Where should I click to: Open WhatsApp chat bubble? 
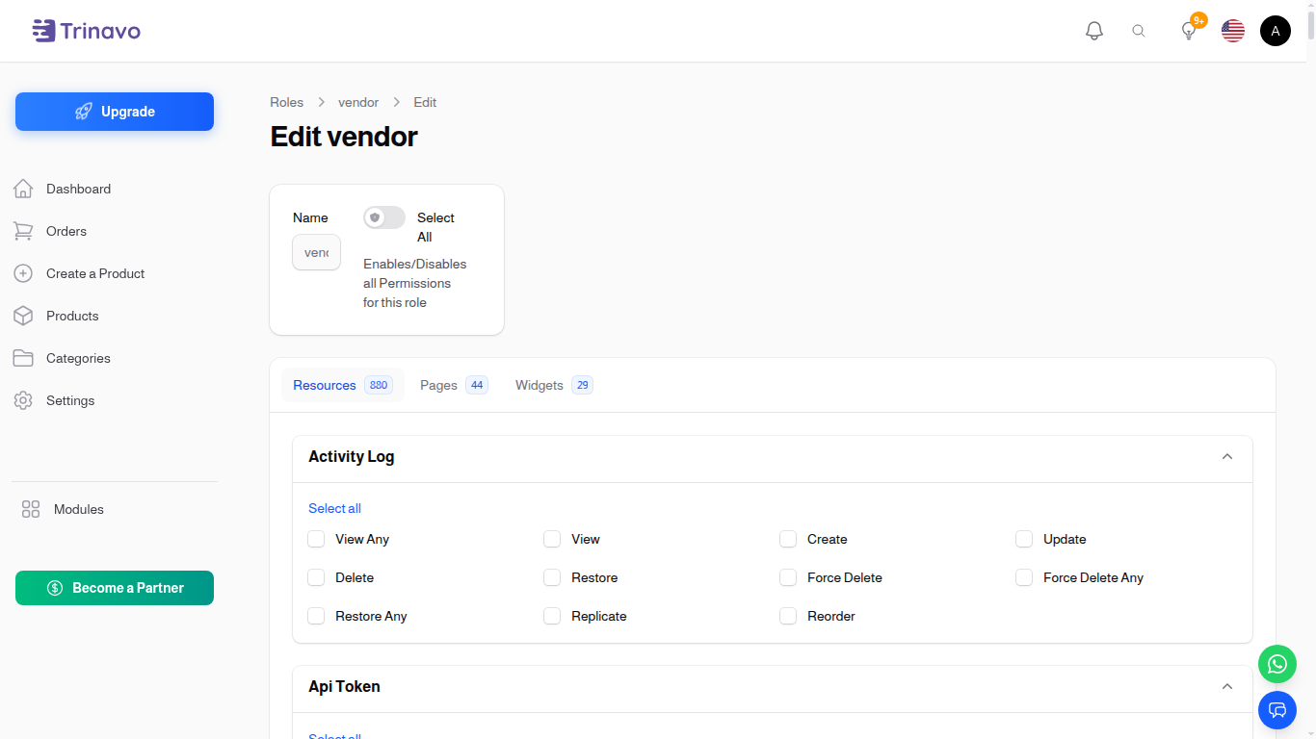click(1277, 664)
